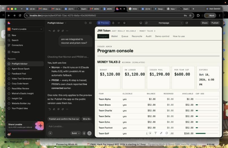Open the files view icon beside Preview

click(x=113, y=23)
